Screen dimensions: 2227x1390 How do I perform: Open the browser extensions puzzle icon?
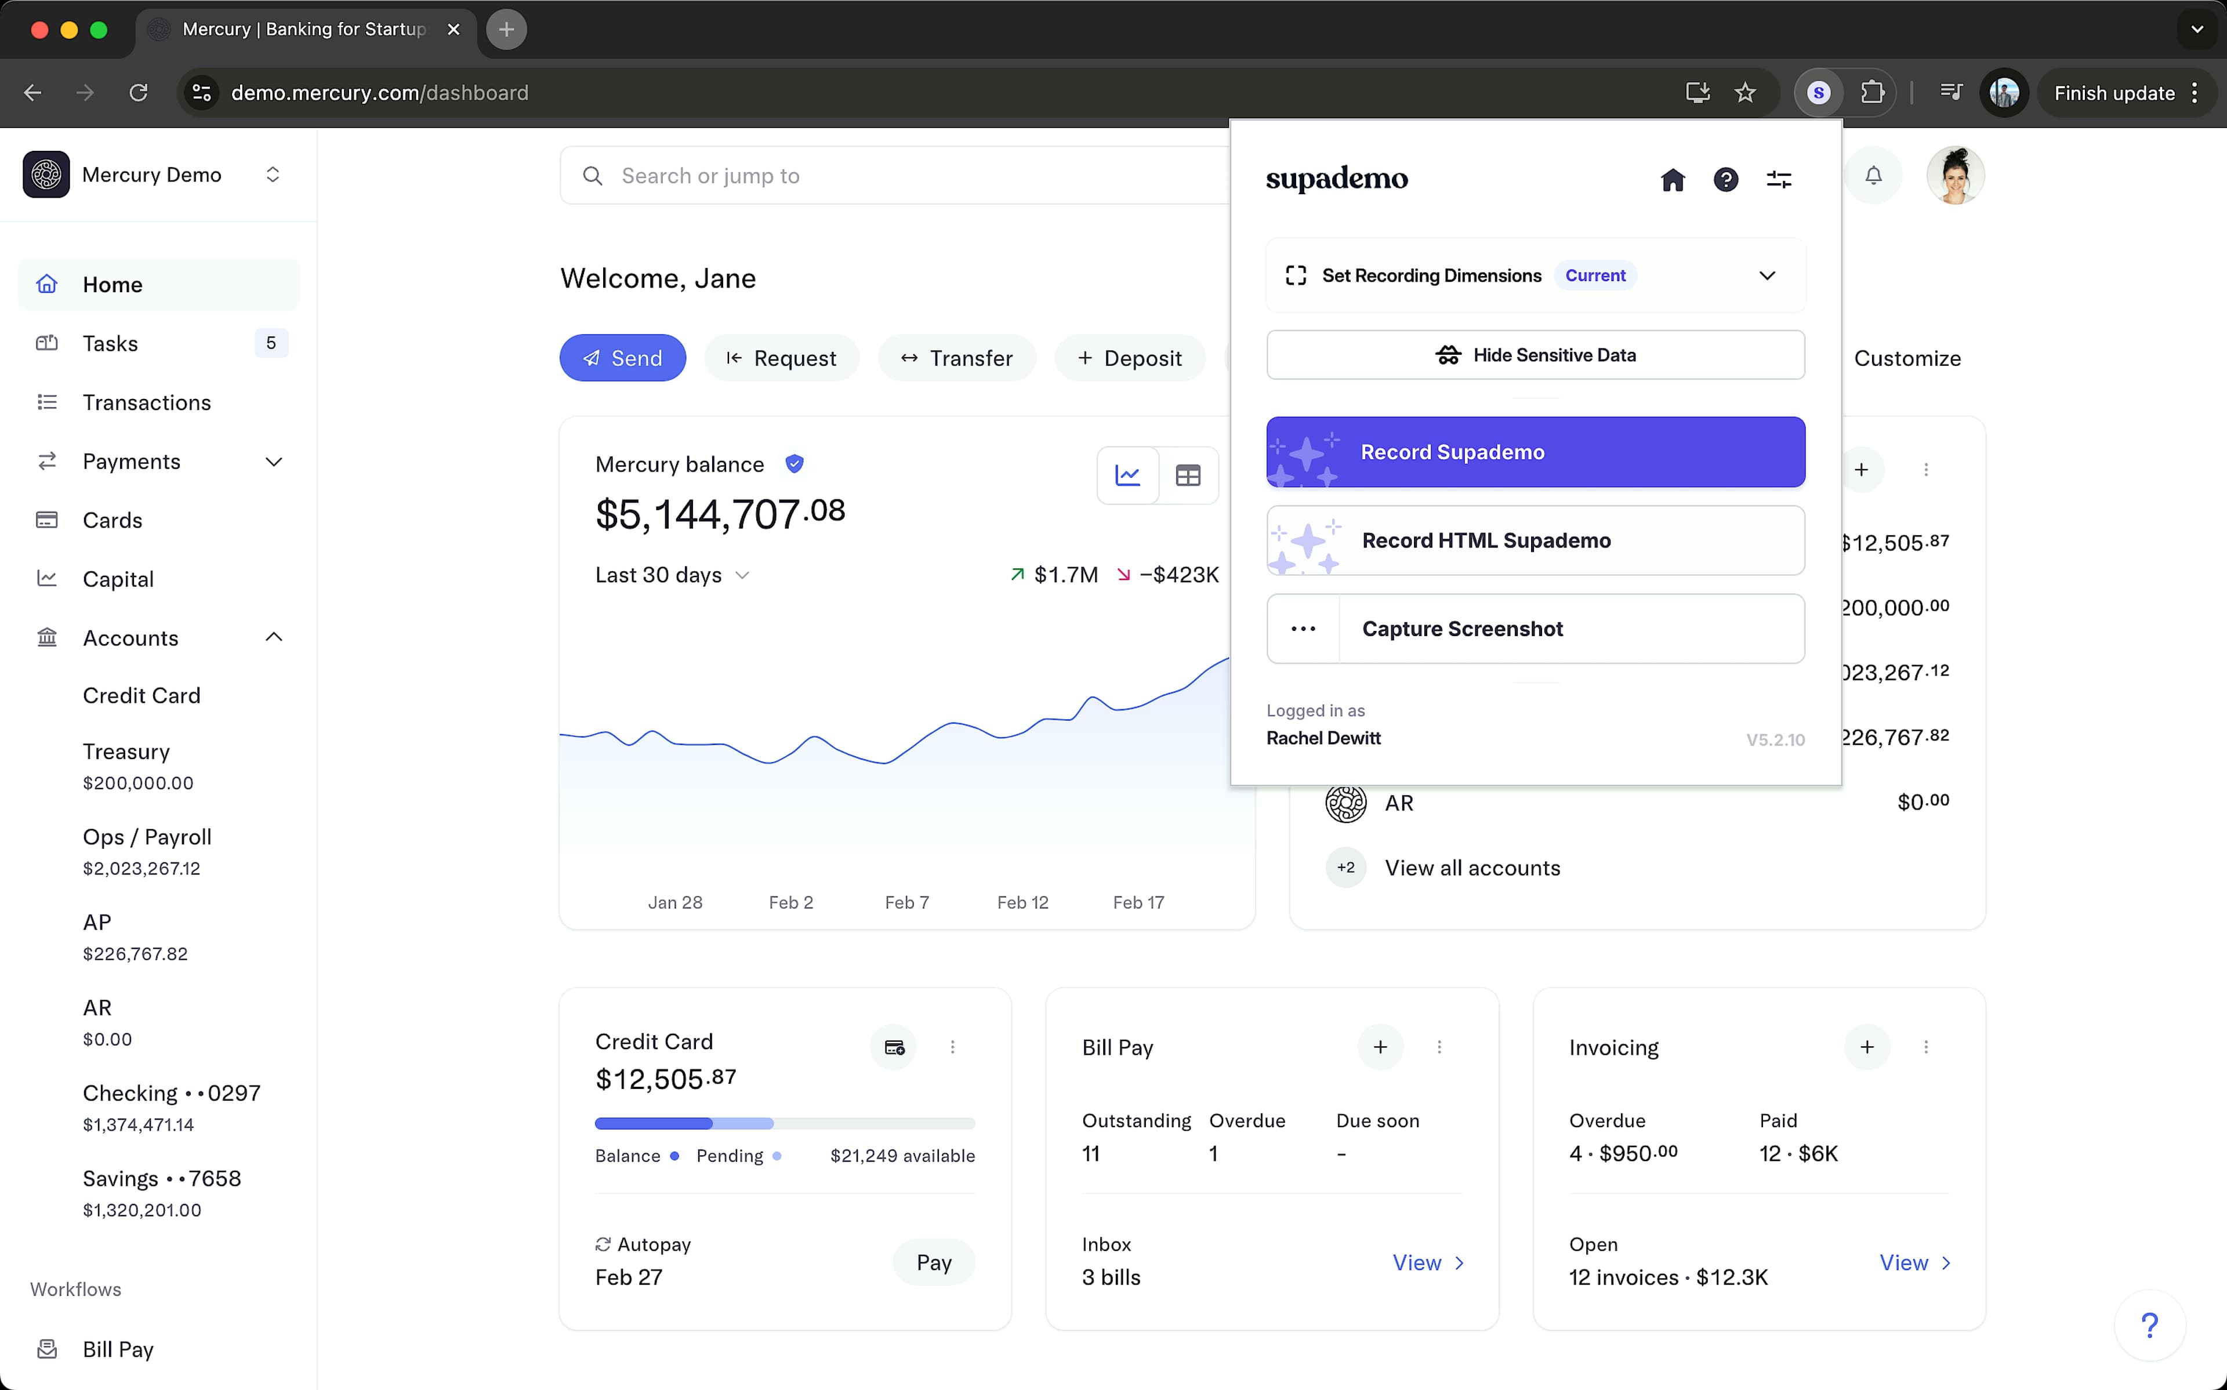[x=1872, y=93]
